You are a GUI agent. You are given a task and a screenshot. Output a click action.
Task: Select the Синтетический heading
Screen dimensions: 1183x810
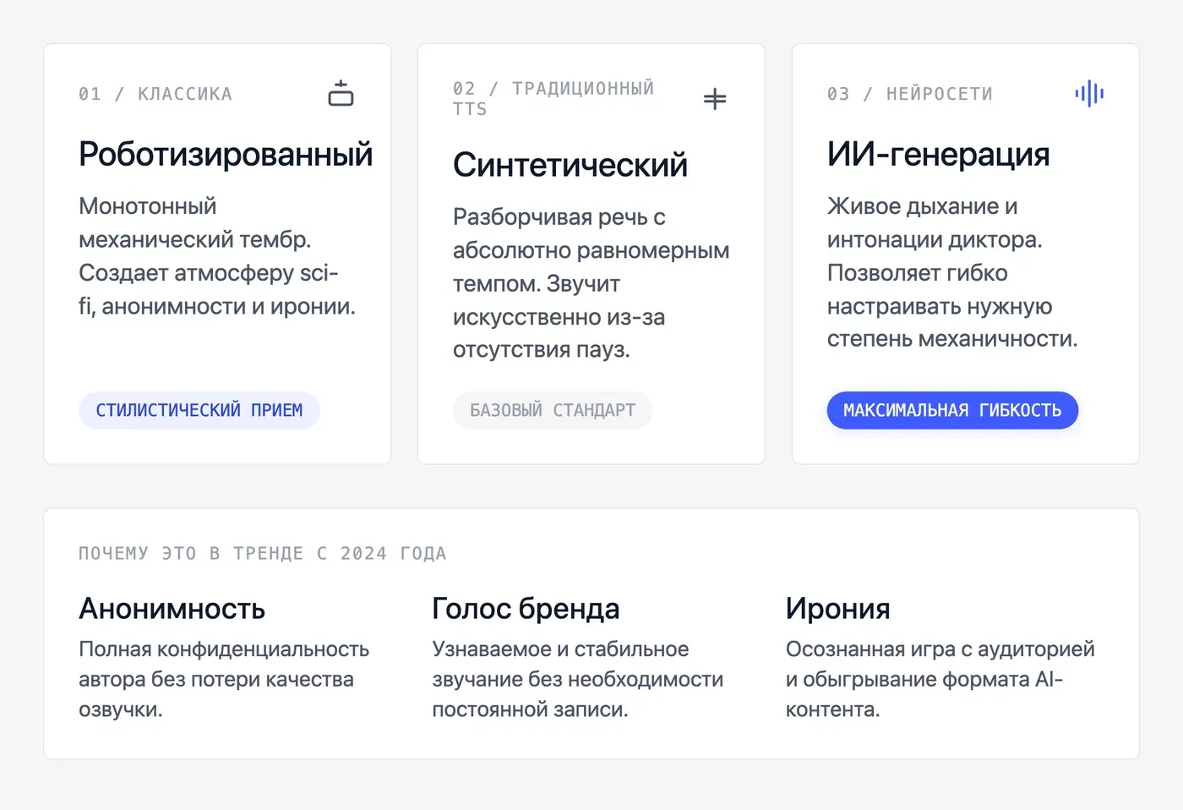(x=570, y=165)
